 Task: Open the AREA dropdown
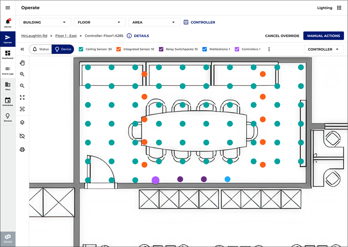coord(154,22)
